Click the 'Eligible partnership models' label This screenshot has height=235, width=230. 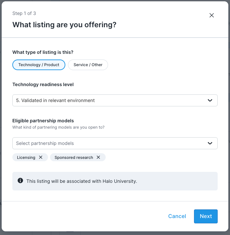click(x=43, y=121)
